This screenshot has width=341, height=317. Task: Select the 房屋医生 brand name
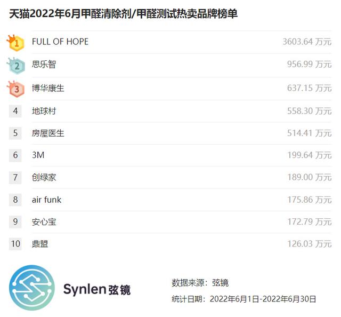[48, 133]
